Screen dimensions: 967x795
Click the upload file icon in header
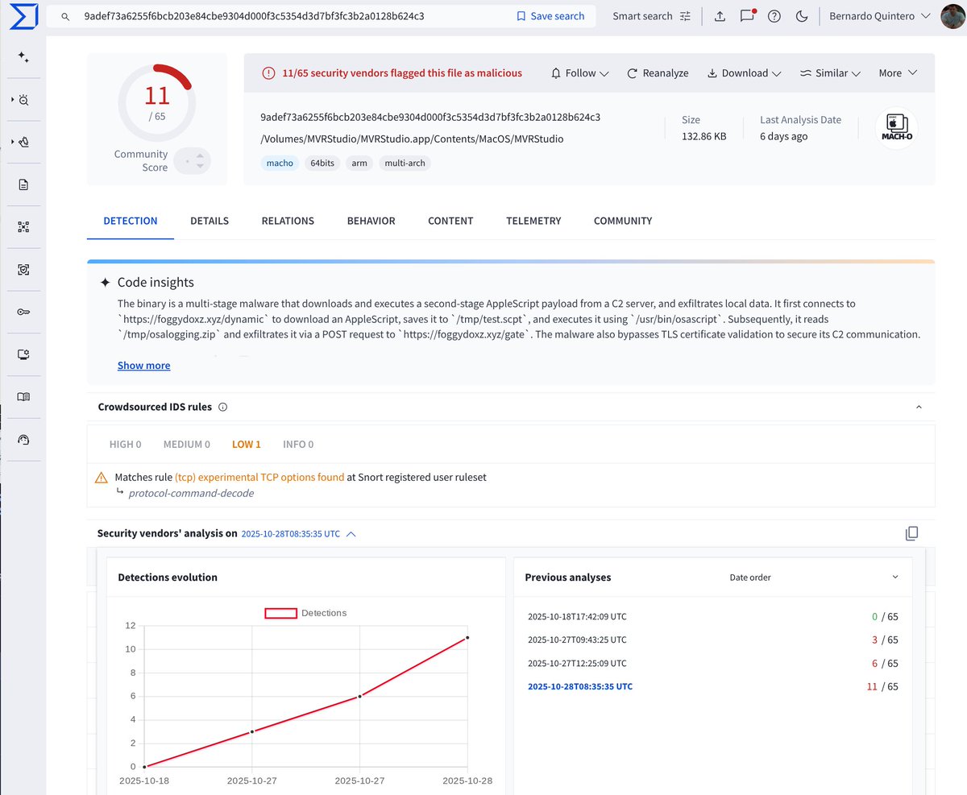coord(720,16)
